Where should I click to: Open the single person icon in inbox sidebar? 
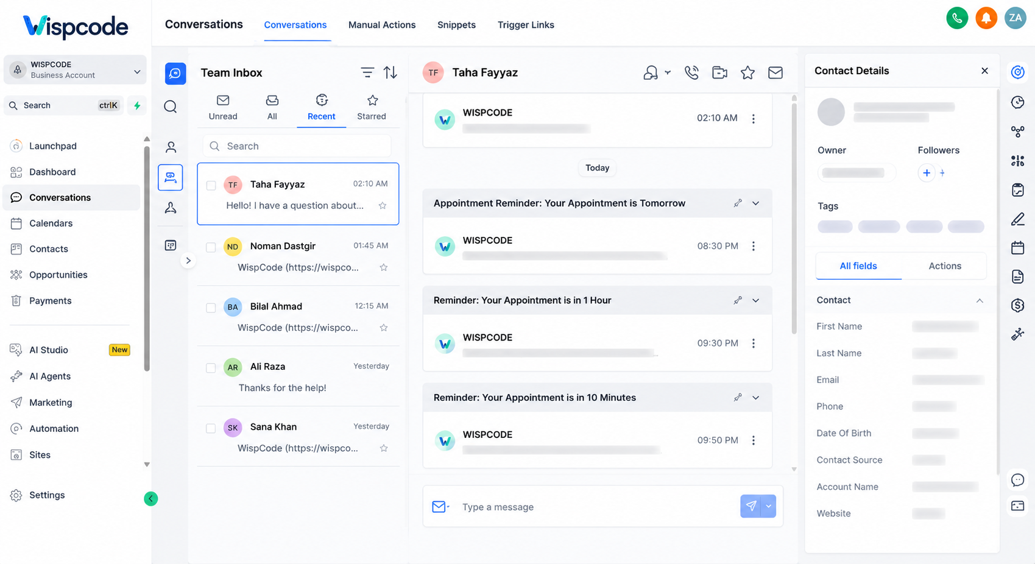171,147
